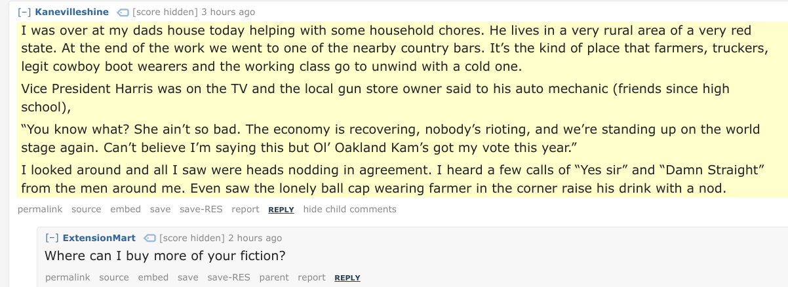
Task: View source of Kanevilleshine's comment
Action: 87,210
